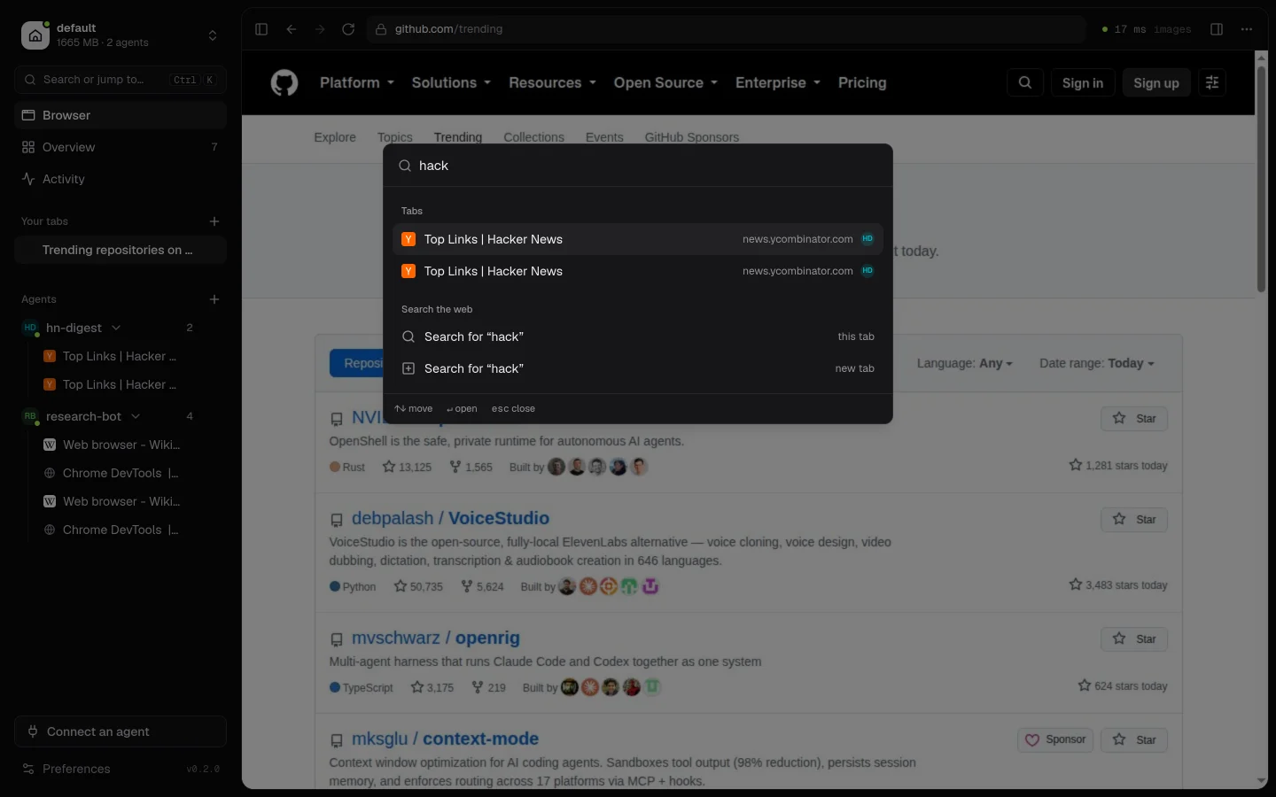Expand the default workspace switcher chevrons
The height and width of the screenshot is (797, 1276).
(x=213, y=35)
